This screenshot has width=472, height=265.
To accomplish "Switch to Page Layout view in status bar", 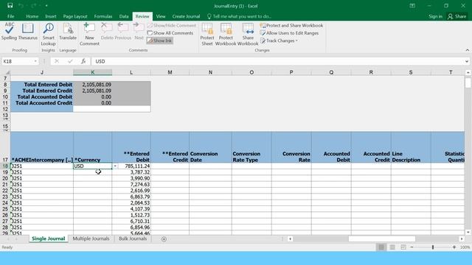I will click(392, 247).
